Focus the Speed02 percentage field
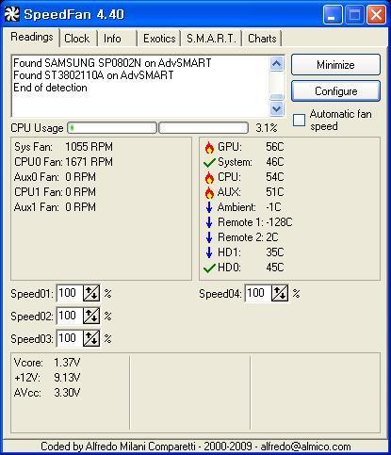Image resolution: width=391 pixels, height=455 pixels. point(70,316)
